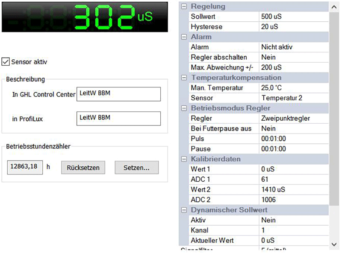Select the operating hours counter value field
This screenshot has width=342, height=253.
[25, 167]
